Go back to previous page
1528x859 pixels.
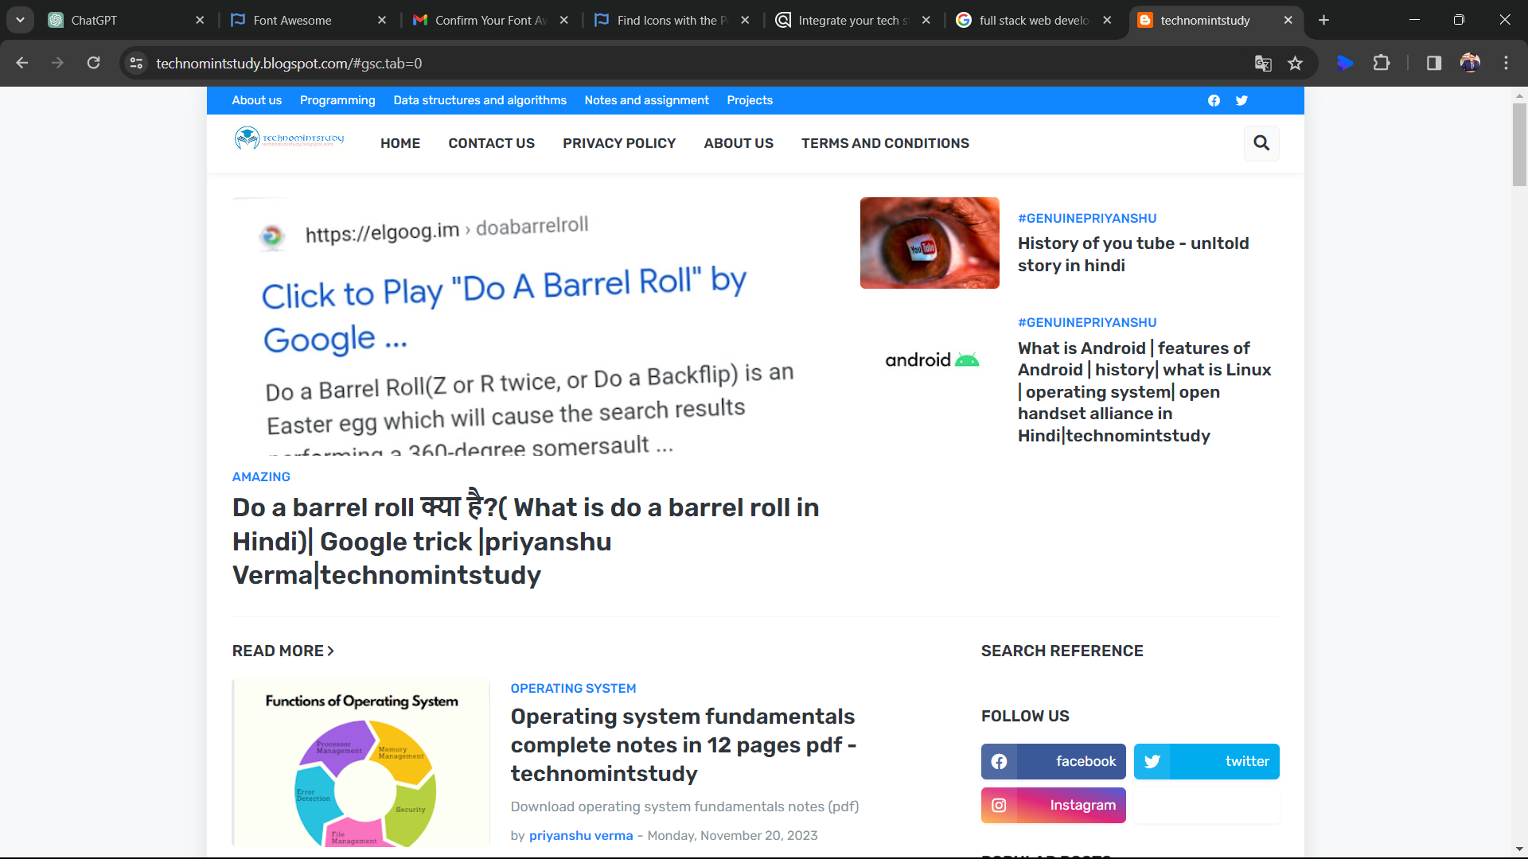click(22, 63)
